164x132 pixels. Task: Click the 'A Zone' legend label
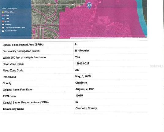(7, 15)
